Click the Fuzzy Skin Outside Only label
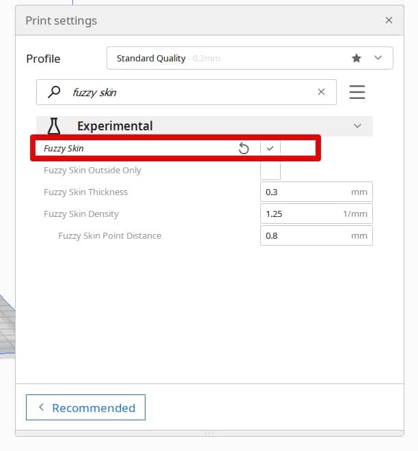Screen dimensions: 418x451 pos(92,171)
